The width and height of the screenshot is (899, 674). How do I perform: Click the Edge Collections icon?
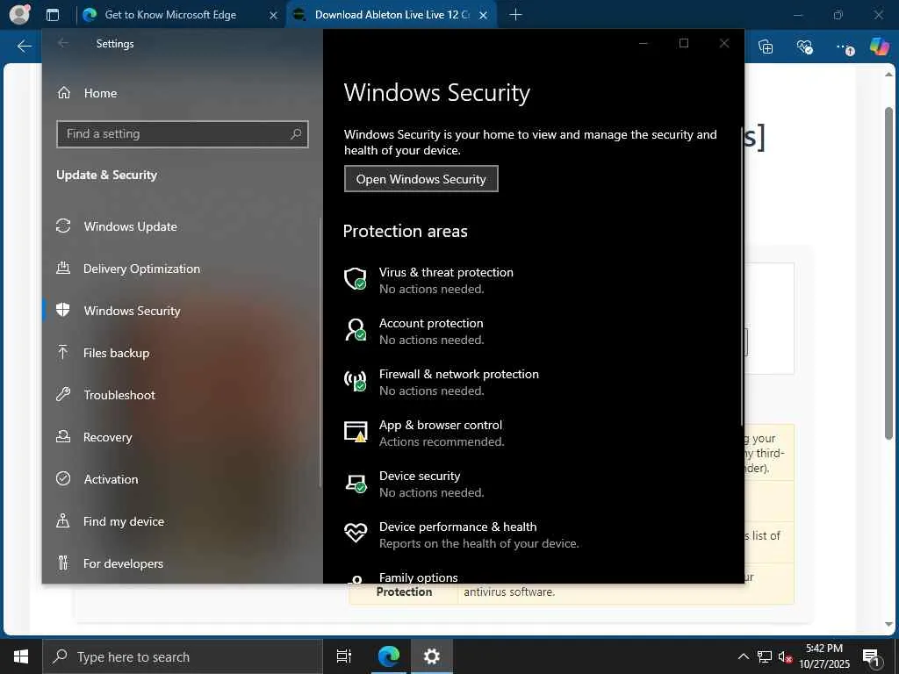766,47
